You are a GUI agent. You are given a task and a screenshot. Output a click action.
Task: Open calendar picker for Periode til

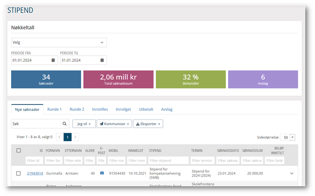(102, 60)
